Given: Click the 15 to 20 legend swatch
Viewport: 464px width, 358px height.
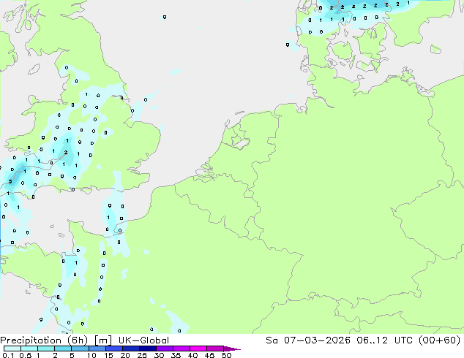Looking at the screenshot, I should point(113,349).
